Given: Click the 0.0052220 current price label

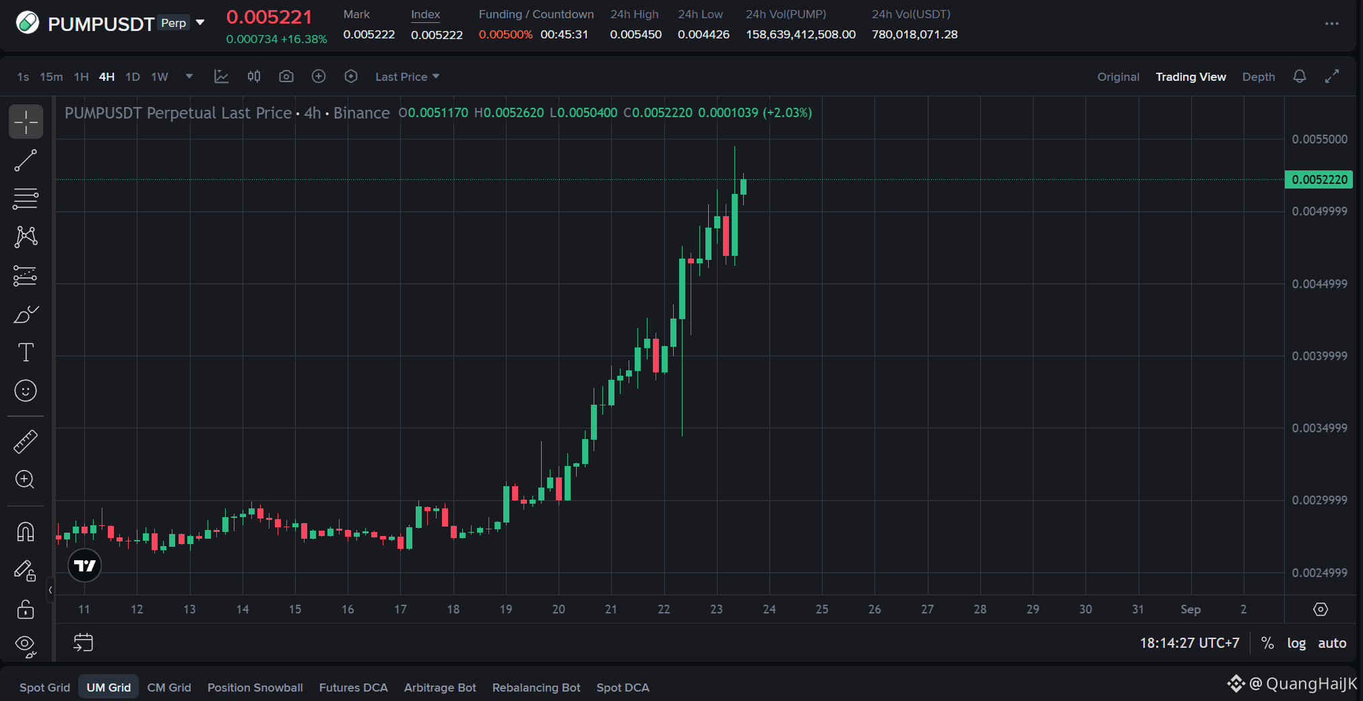Looking at the screenshot, I should [1319, 180].
